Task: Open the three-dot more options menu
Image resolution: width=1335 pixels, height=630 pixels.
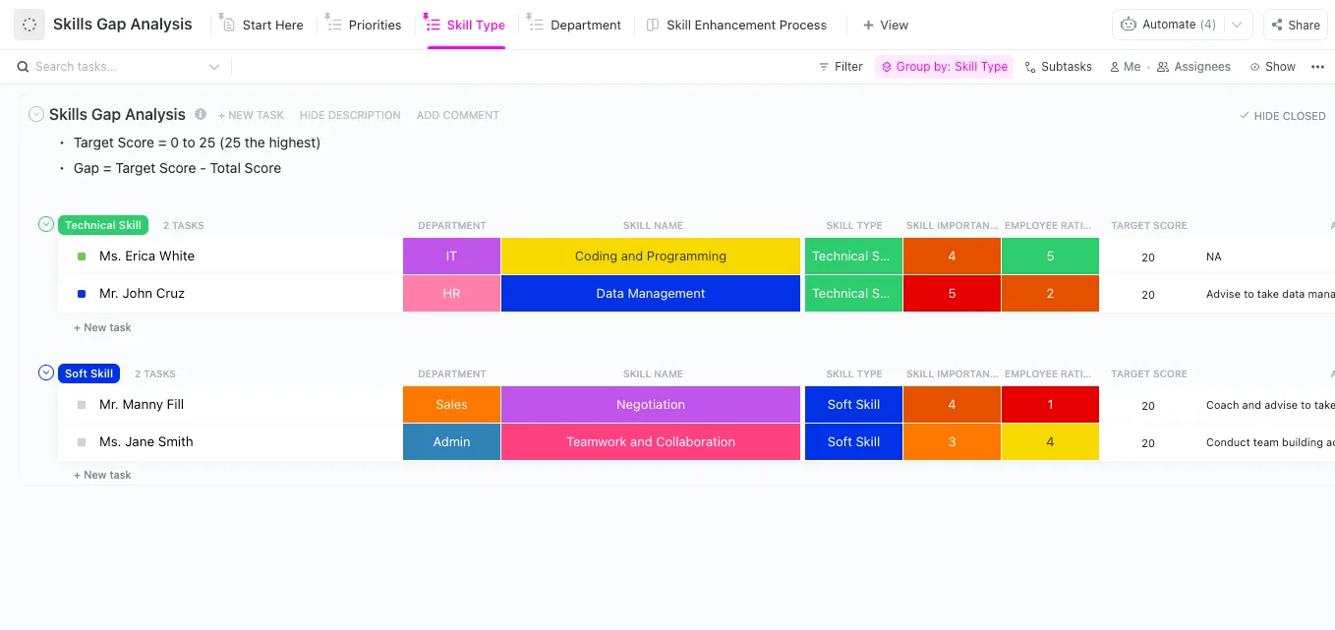Action: [1317, 67]
